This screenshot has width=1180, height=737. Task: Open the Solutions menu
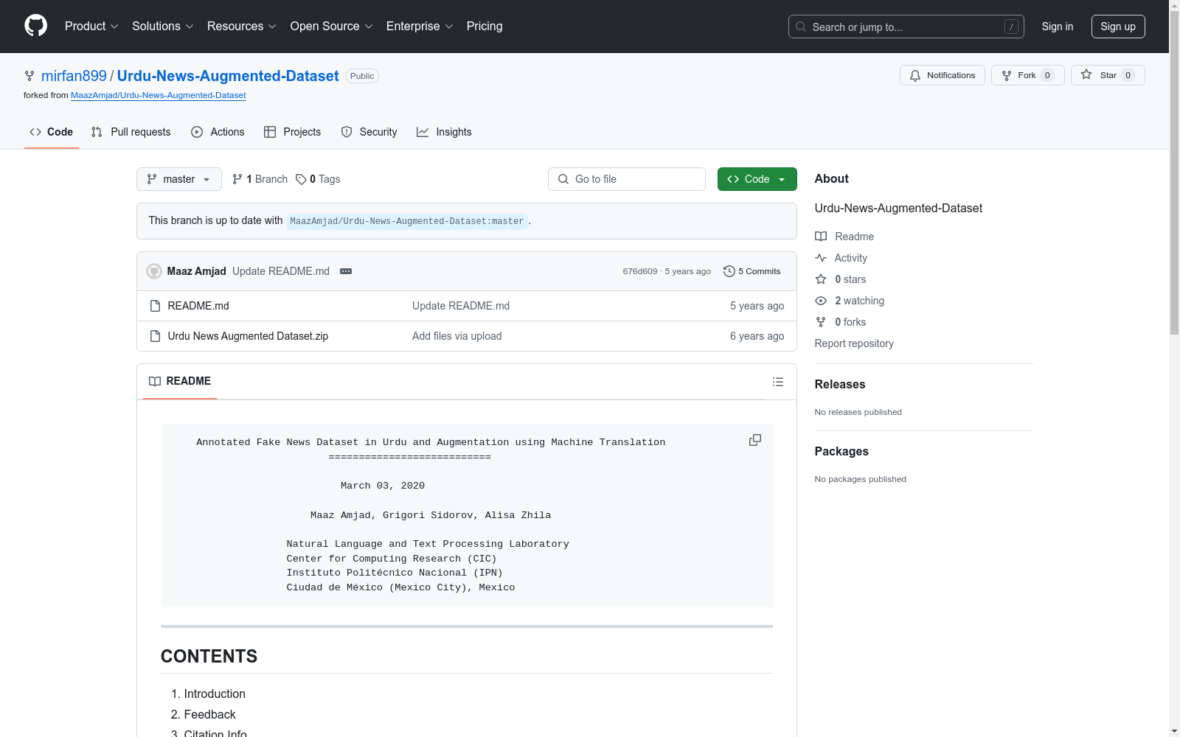[163, 27]
